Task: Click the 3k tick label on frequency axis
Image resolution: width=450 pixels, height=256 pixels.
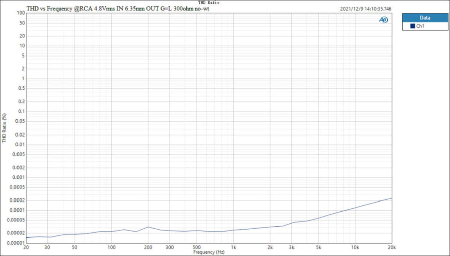Action: click(291, 248)
